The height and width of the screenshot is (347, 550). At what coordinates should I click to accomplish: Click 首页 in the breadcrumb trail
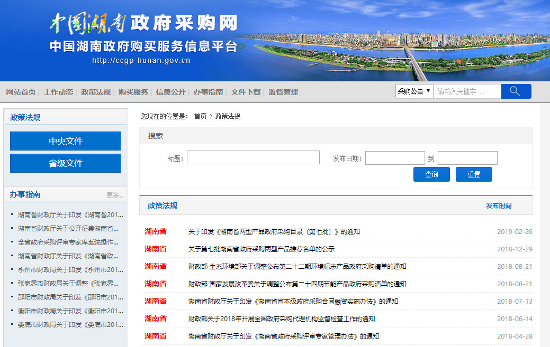click(200, 116)
